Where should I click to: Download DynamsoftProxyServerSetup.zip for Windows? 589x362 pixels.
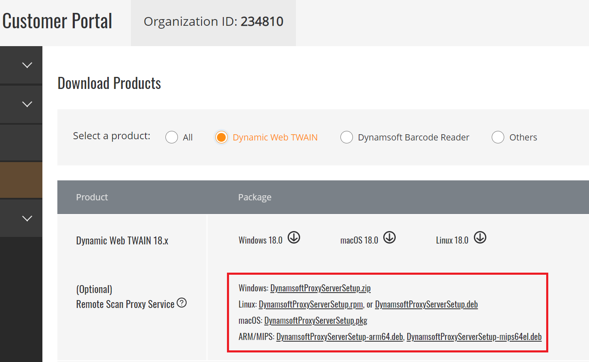pyautogui.click(x=320, y=288)
